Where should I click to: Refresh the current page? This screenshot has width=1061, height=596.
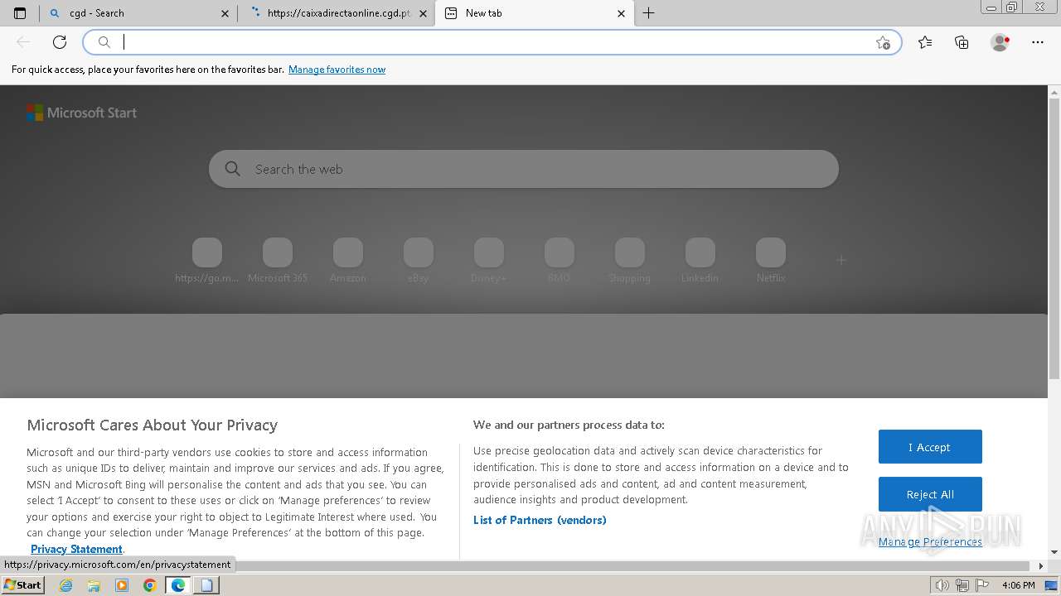pos(60,42)
